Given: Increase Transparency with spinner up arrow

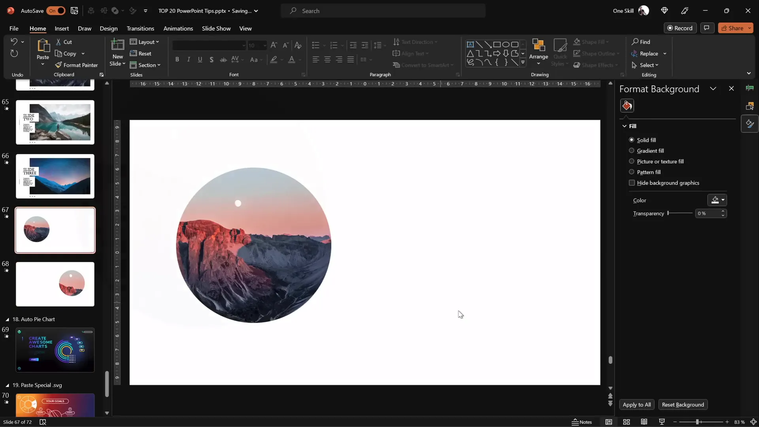Looking at the screenshot, I should (x=723, y=211).
